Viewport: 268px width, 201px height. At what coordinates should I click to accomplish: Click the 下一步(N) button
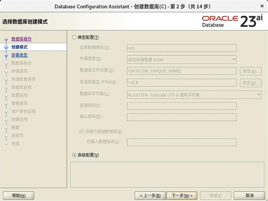tap(182, 195)
